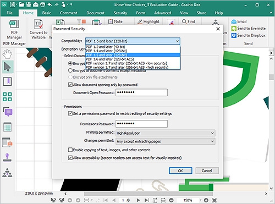This screenshot has width=275, height=204.
Task: Open the attachments side panel icon
Action: 7,142
